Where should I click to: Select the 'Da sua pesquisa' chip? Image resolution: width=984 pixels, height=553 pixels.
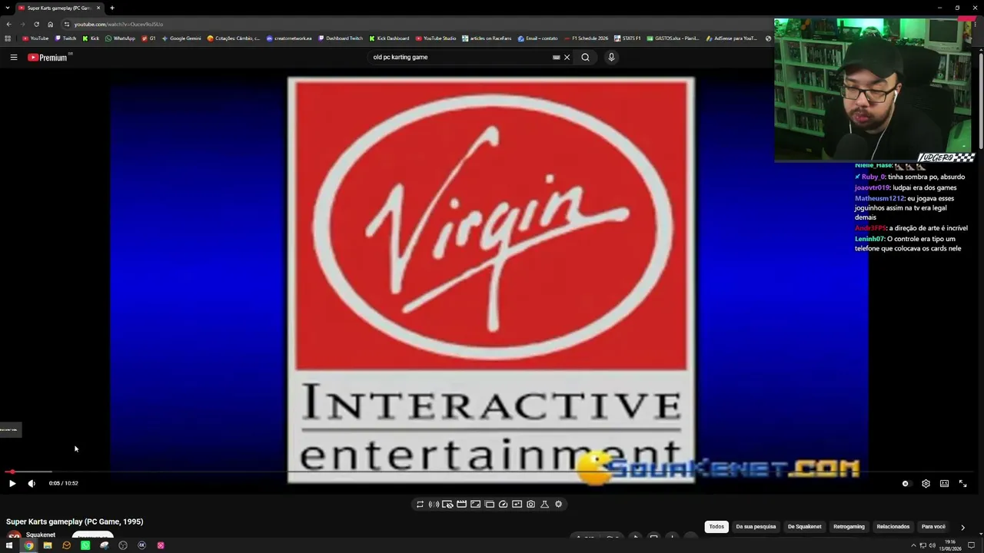pos(756,527)
